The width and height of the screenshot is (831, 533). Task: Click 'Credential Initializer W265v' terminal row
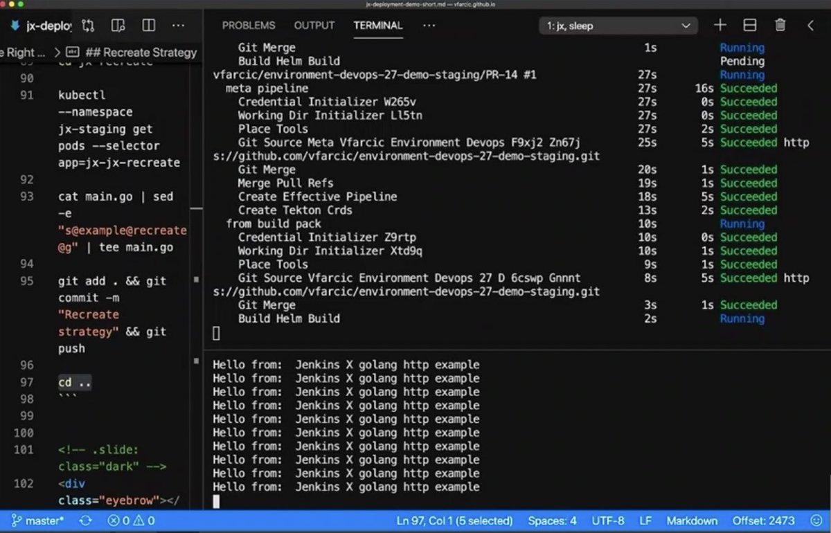[327, 102]
